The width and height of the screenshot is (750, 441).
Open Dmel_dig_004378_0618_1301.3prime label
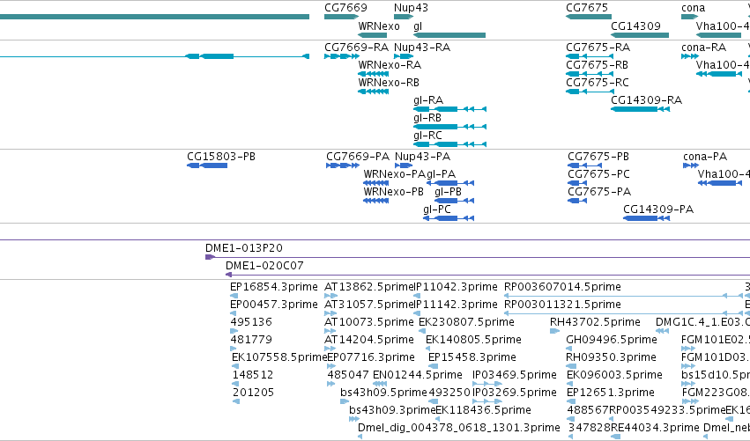pos(458,428)
